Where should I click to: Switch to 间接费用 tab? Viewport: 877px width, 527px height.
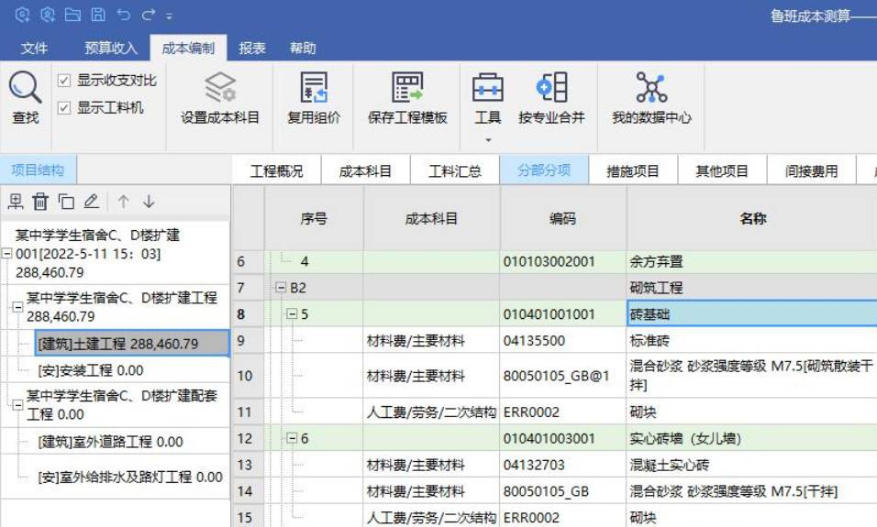[x=811, y=170]
